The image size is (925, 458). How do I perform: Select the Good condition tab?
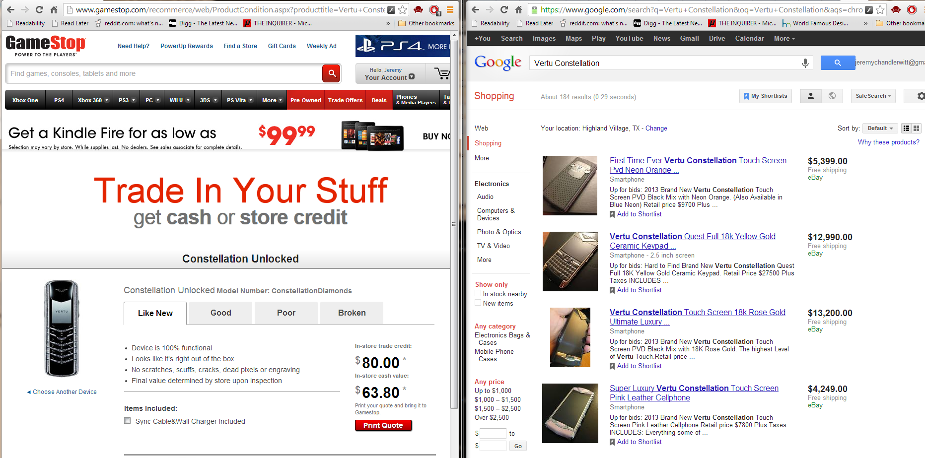pyautogui.click(x=220, y=313)
